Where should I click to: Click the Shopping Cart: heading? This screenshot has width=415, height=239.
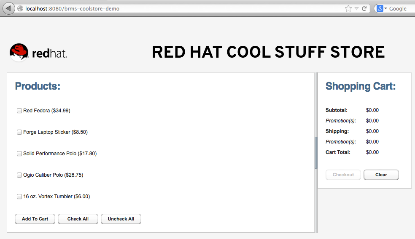tap(361, 86)
